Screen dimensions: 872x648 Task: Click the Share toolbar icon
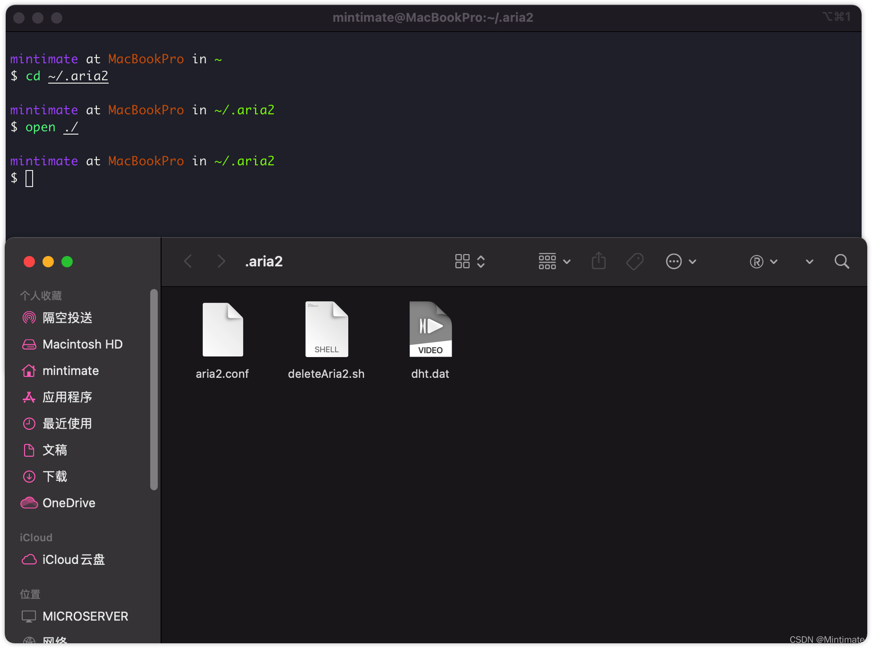click(x=598, y=261)
